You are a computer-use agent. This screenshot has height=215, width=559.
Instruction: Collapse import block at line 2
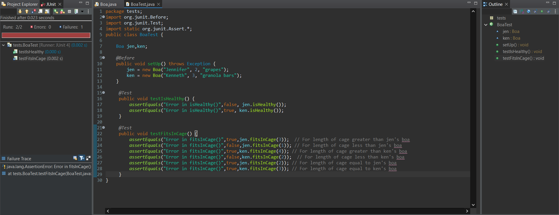104,17
